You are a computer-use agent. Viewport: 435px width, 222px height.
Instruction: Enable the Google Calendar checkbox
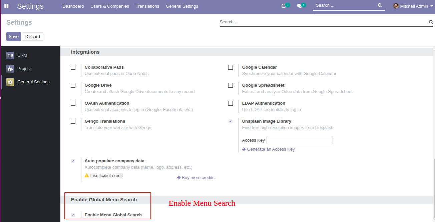pos(231,67)
